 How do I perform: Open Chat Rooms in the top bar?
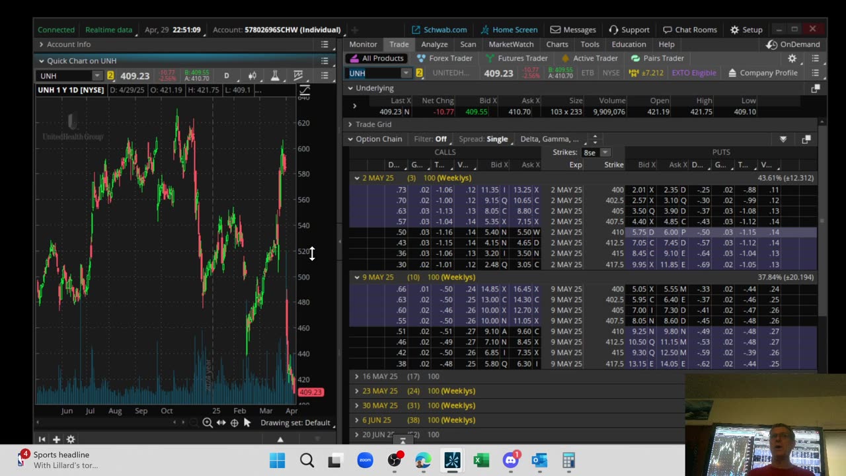pyautogui.click(x=690, y=30)
